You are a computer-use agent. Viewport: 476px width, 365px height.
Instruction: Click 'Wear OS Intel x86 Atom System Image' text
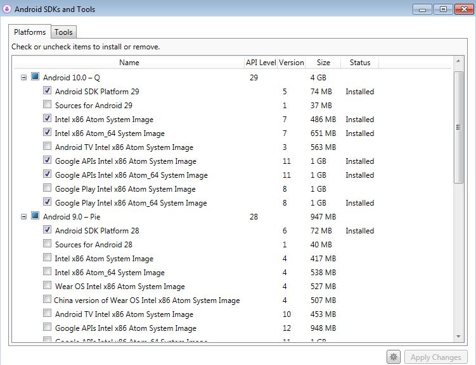coord(120,287)
